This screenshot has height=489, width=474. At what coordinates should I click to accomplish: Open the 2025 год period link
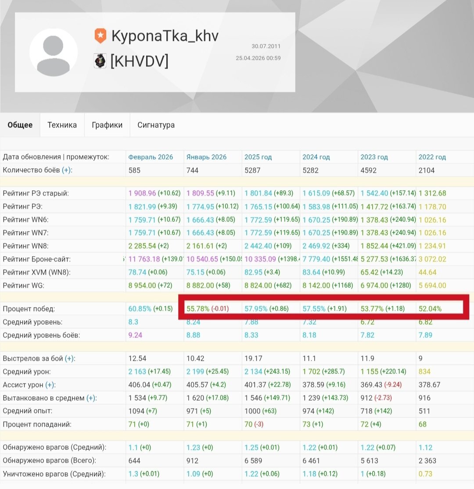coord(258,157)
